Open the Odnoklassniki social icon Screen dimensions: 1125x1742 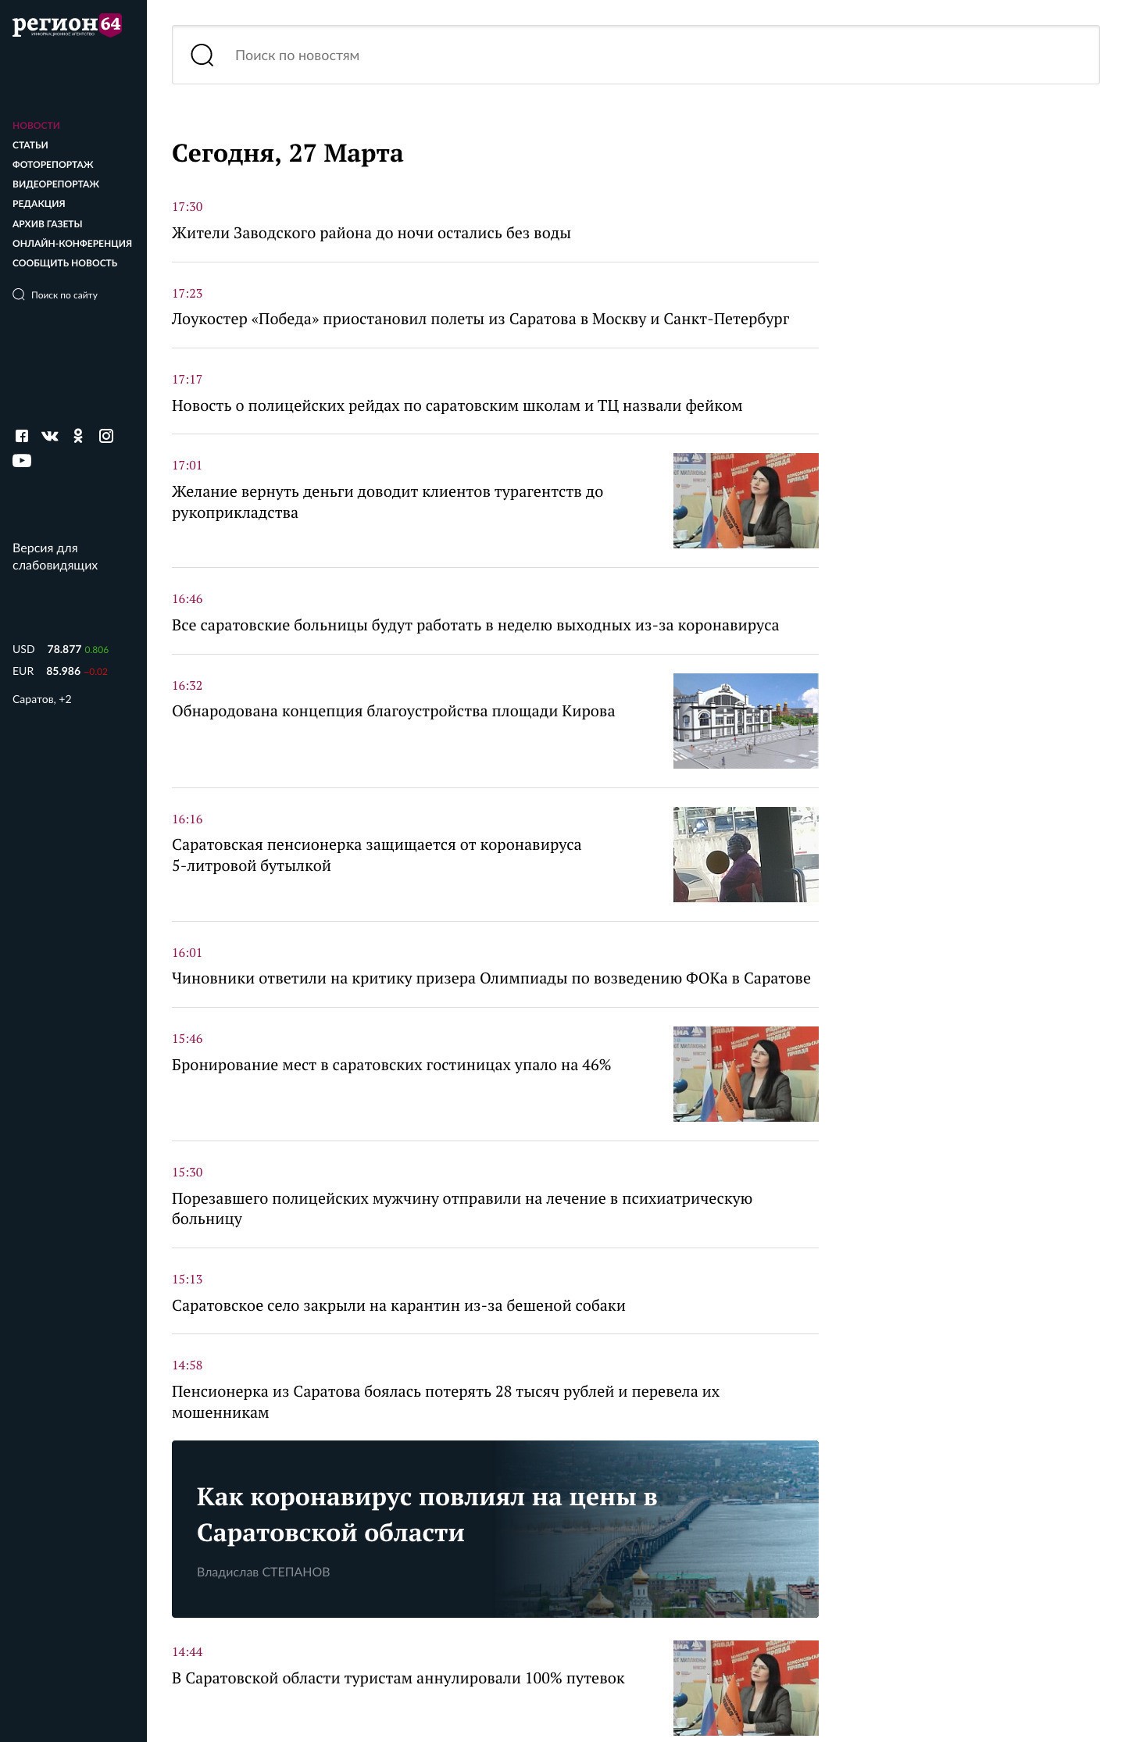(x=78, y=436)
